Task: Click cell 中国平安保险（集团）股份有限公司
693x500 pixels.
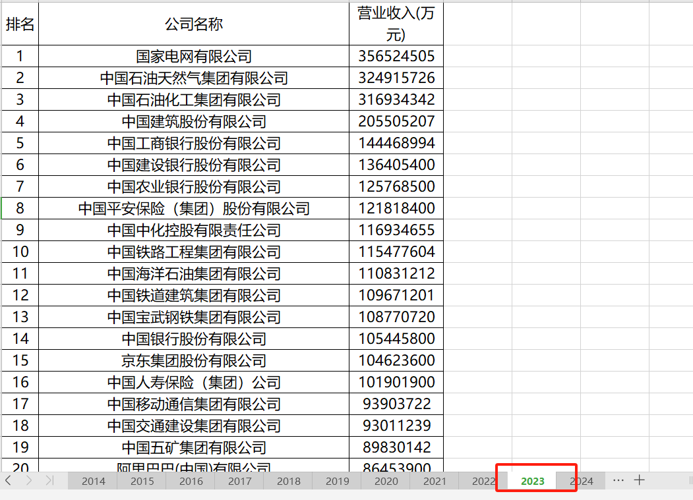Action: point(194,208)
